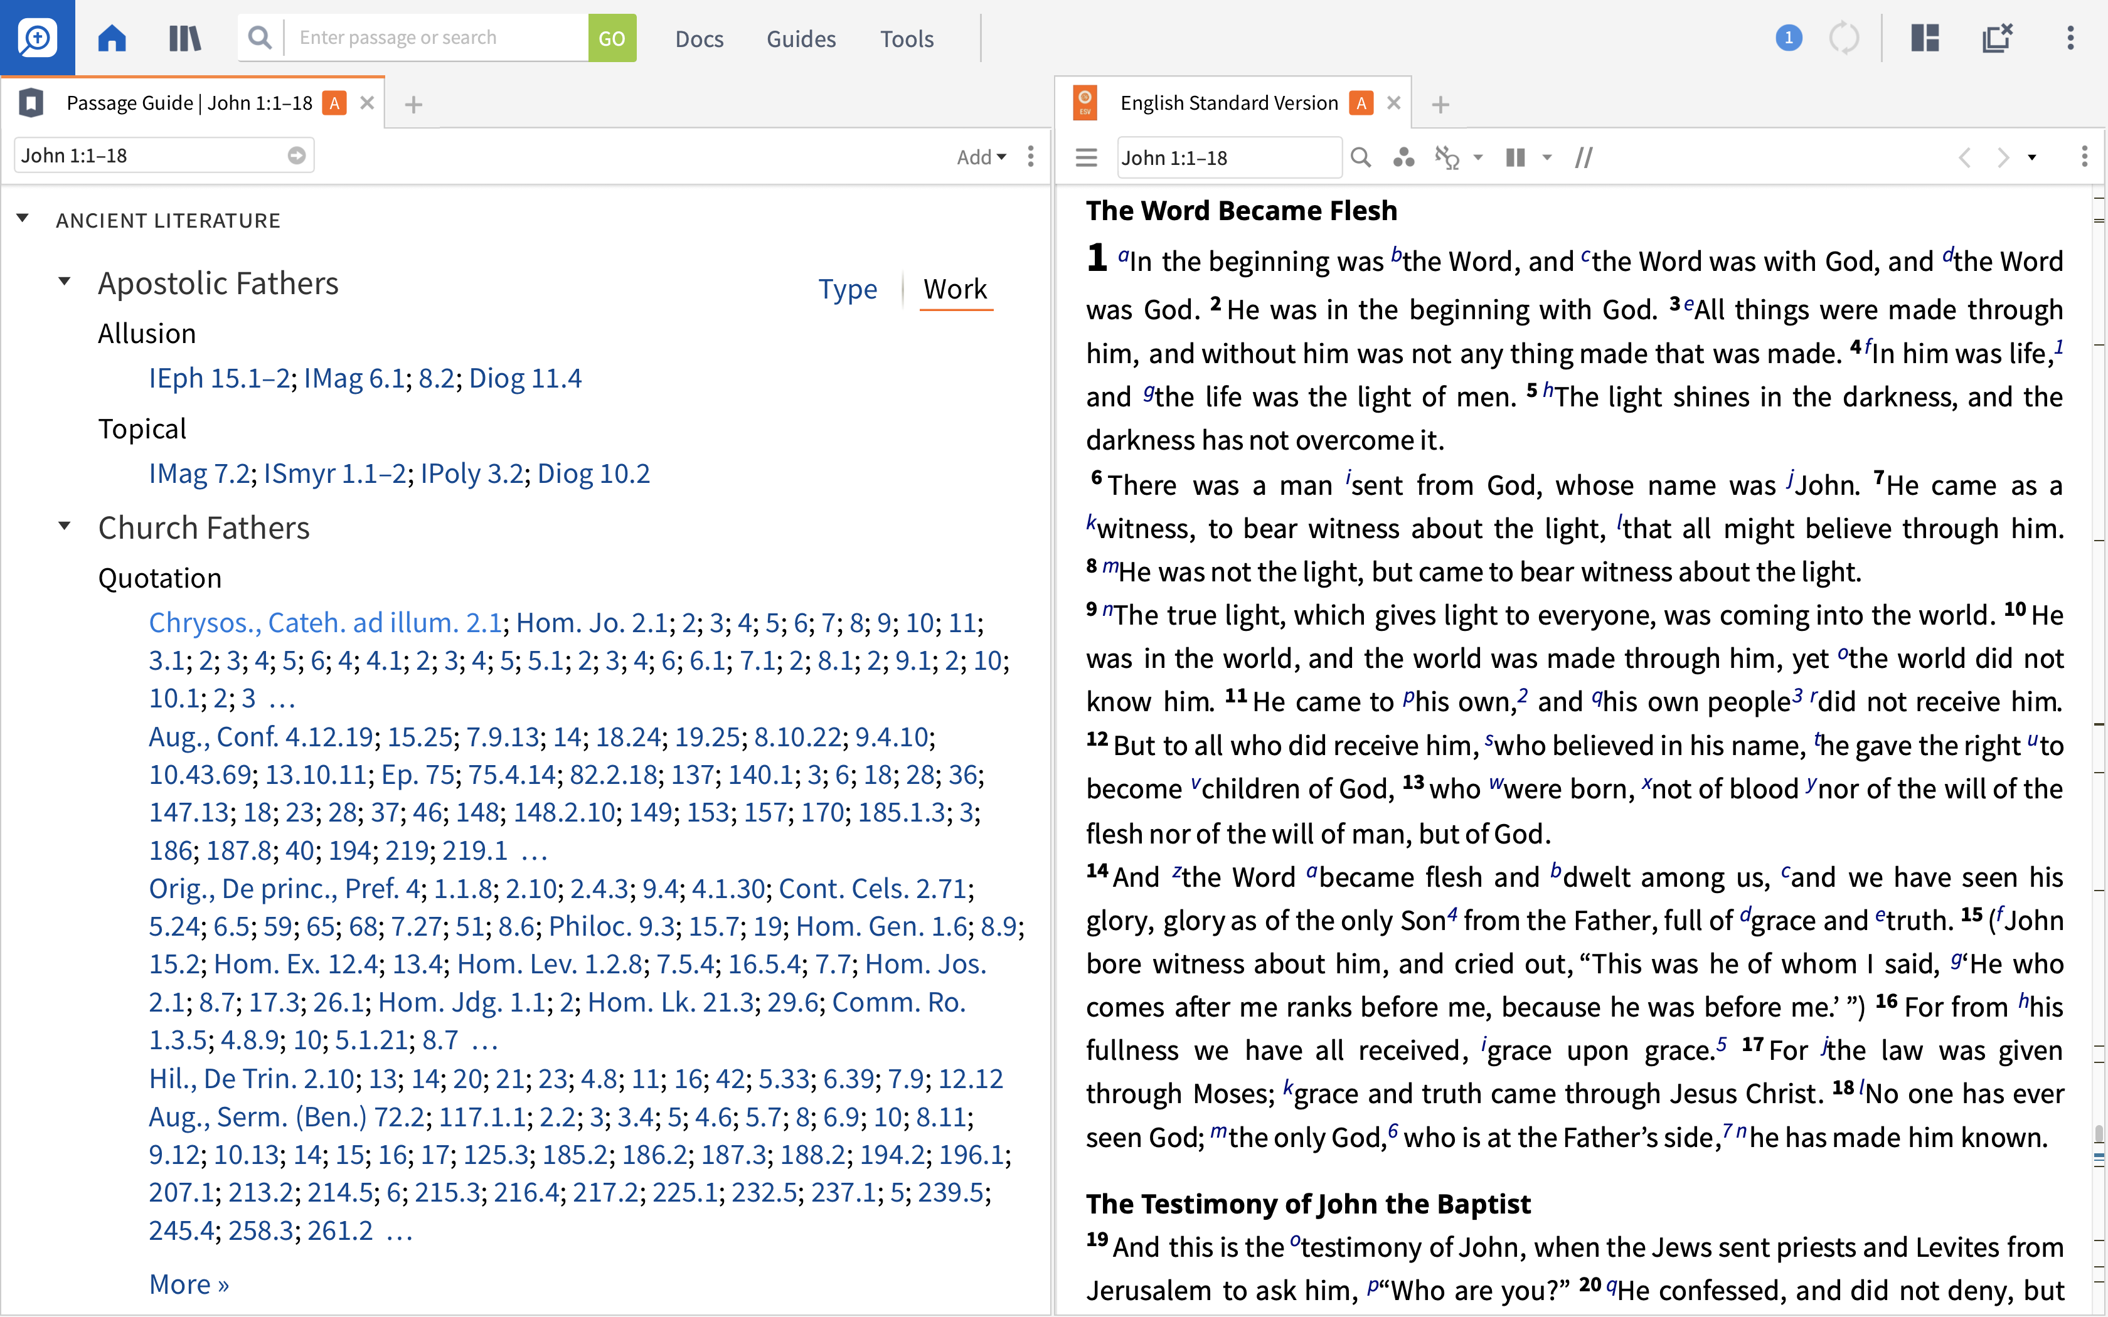
Task: Open the Guides menu
Action: point(801,39)
